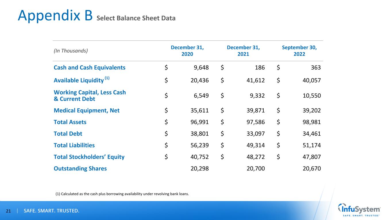Click the Total Debt row label
Viewport: 392px width, 220px height.
tap(68, 133)
